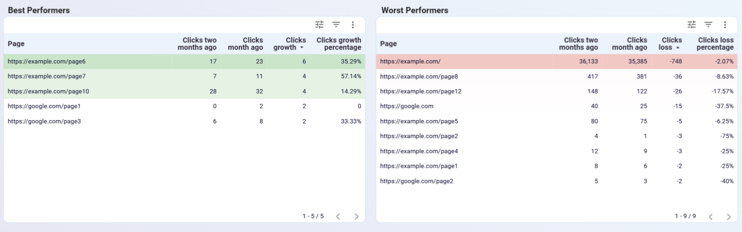This screenshot has width=742, height=232.
Task: Select the https://example.com/page10 row
Action: tap(184, 91)
